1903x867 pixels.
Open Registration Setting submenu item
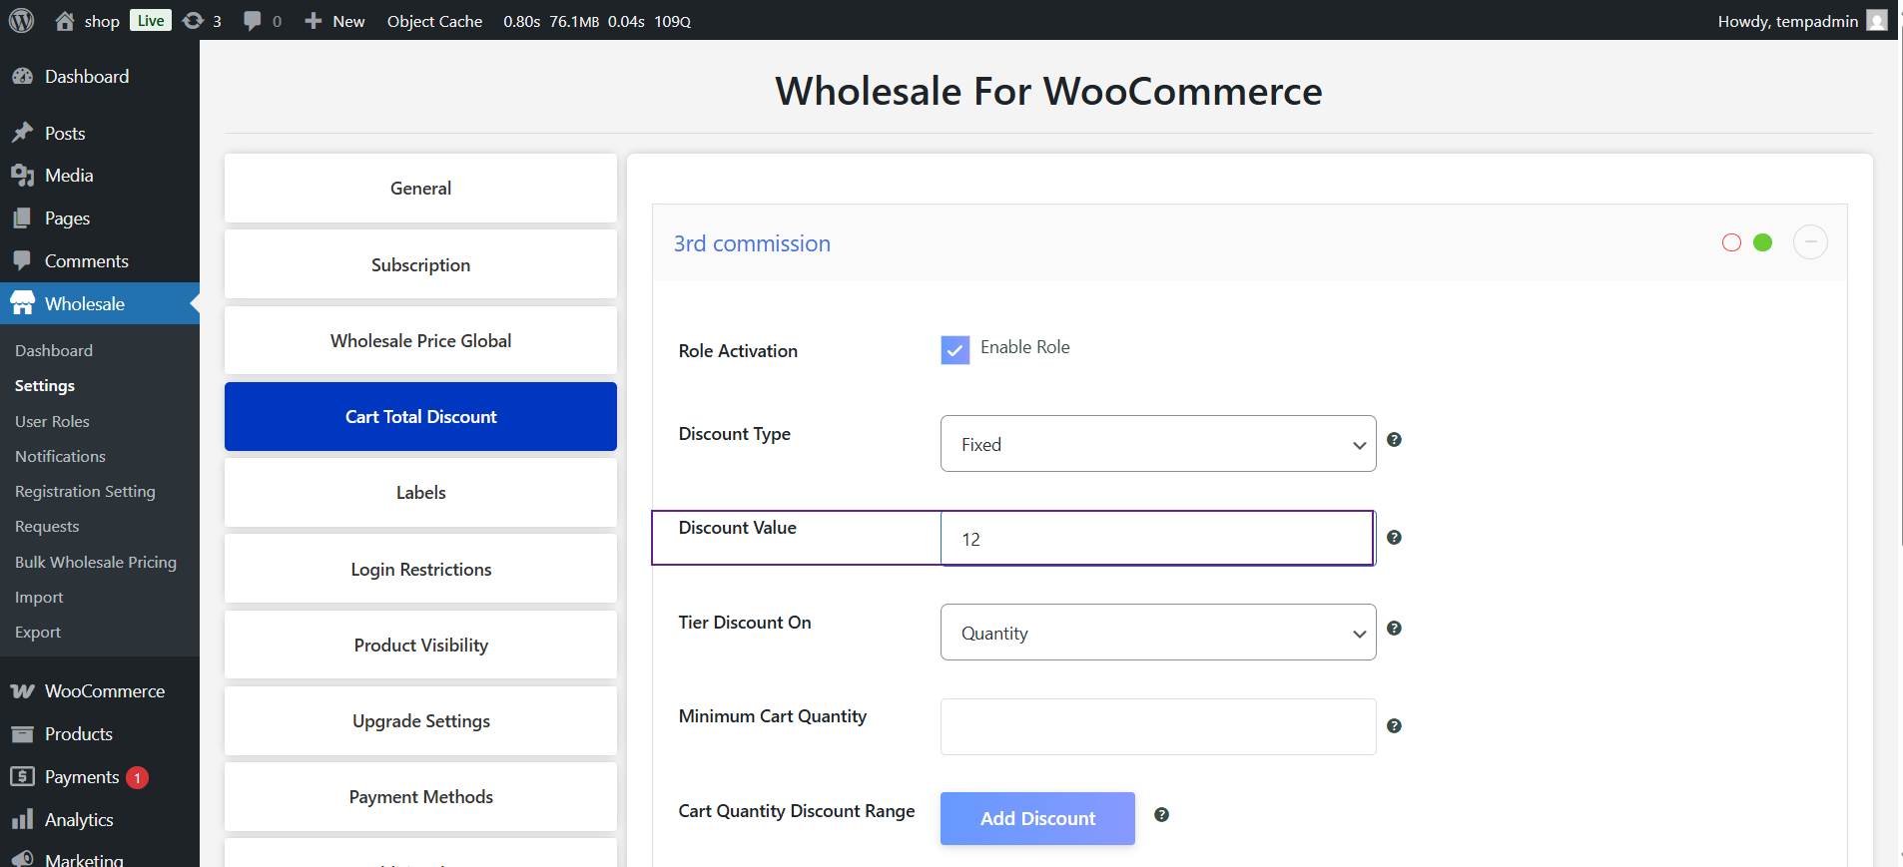tap(85, 492)
